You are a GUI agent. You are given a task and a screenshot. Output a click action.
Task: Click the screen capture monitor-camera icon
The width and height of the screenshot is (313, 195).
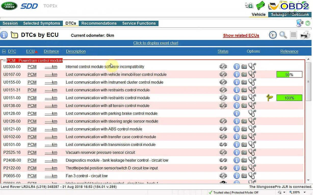tap(300, 23)
